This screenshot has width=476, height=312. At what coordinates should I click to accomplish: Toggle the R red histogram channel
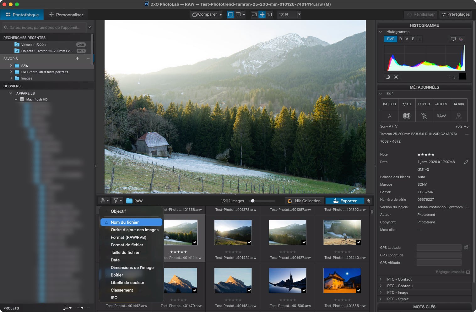pos(400,39)
